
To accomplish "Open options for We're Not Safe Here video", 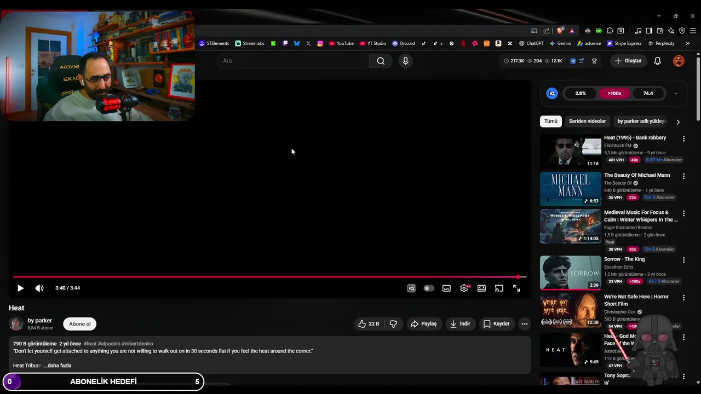I will pos(683,298).
